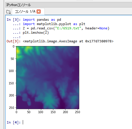This screenshot has height=129, width=132.
Task: Click the In [3] prompt label
Action: [14, 20]
